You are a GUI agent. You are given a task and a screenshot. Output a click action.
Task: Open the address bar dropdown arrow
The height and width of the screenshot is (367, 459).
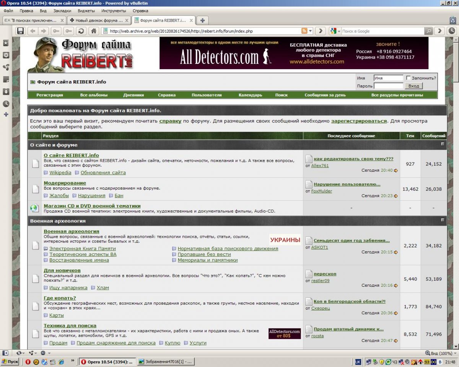(x=311, y=31)
